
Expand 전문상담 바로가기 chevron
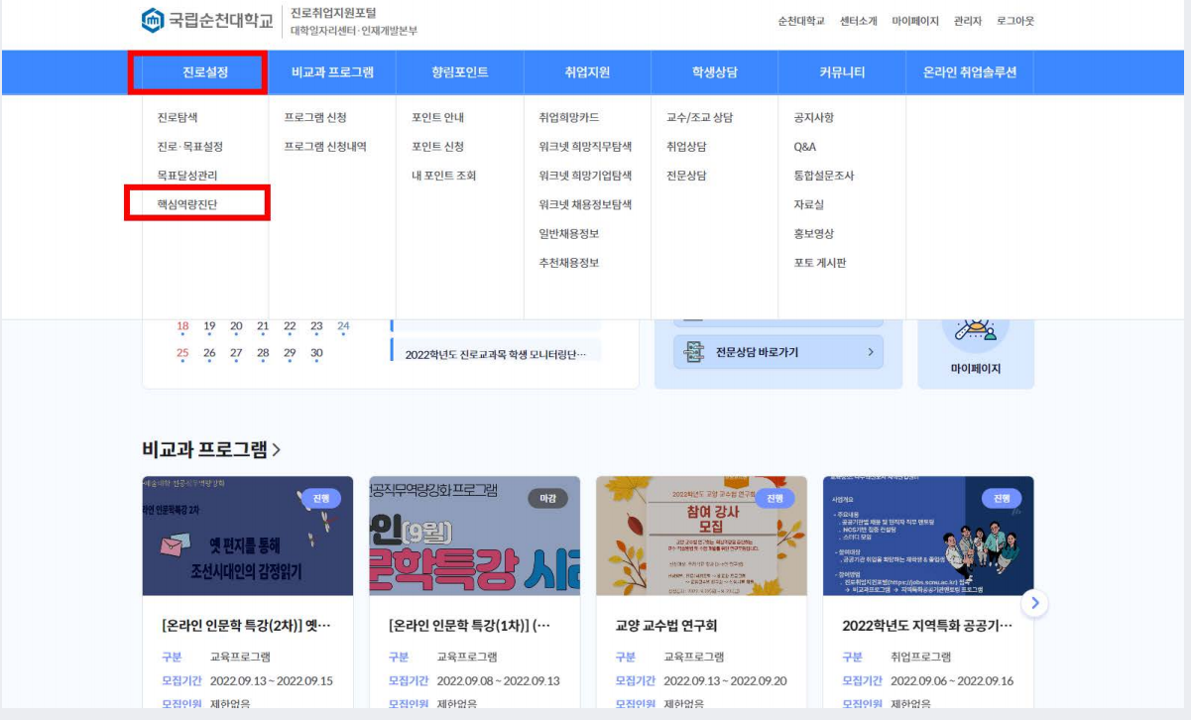pos(870,352)
